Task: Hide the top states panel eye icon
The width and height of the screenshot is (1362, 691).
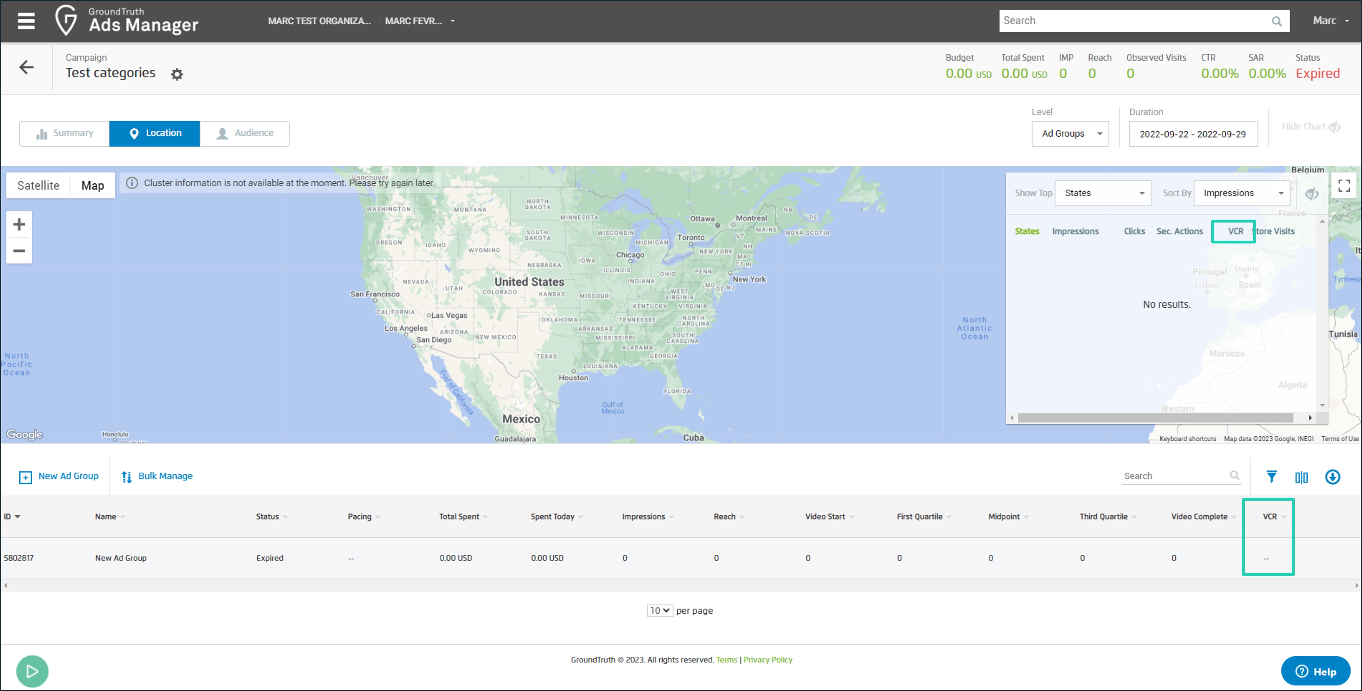Action: click(x=1311, y=194)
